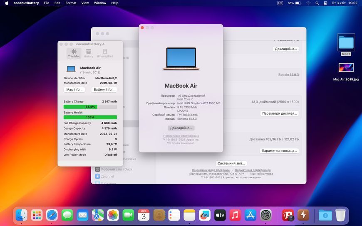
Task: Open Mail from the Dock
Action: click(82, 215)
